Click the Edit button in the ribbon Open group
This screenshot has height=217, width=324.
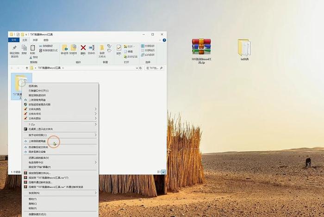coord(128,51)
